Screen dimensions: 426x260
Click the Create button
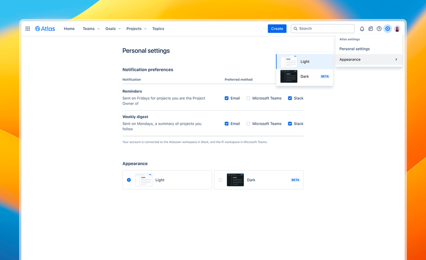pos(277,28)
